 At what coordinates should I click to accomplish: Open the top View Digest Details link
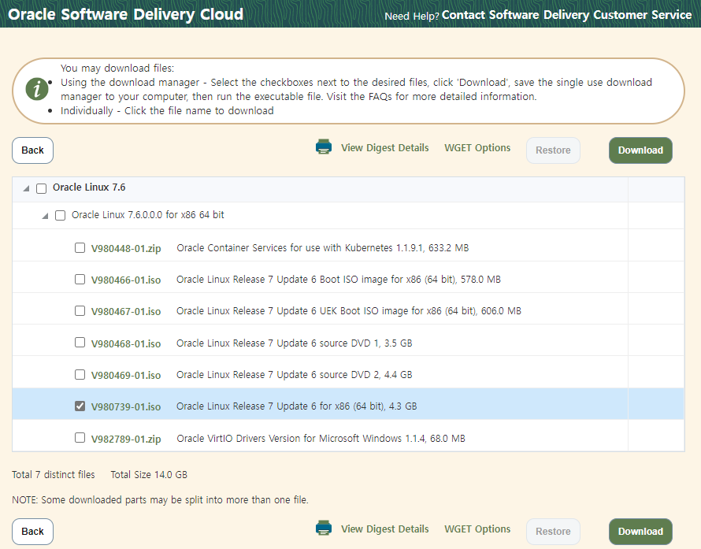point(385,148)
